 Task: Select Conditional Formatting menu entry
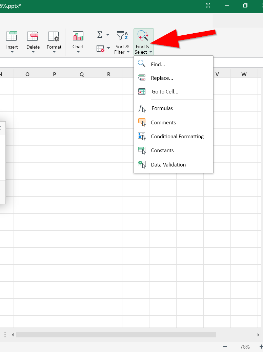coord(177,137)
